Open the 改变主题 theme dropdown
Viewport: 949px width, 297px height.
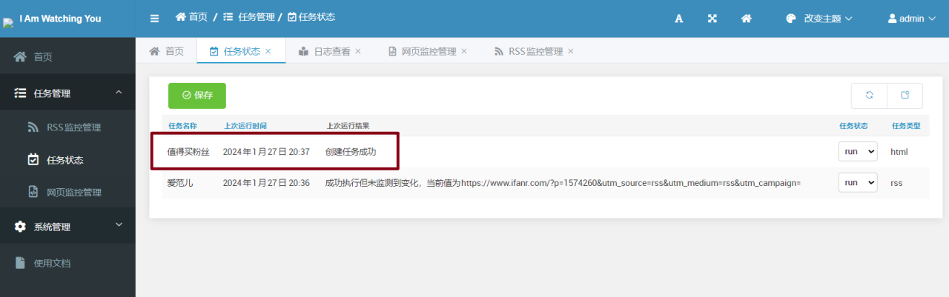[819, 19]
